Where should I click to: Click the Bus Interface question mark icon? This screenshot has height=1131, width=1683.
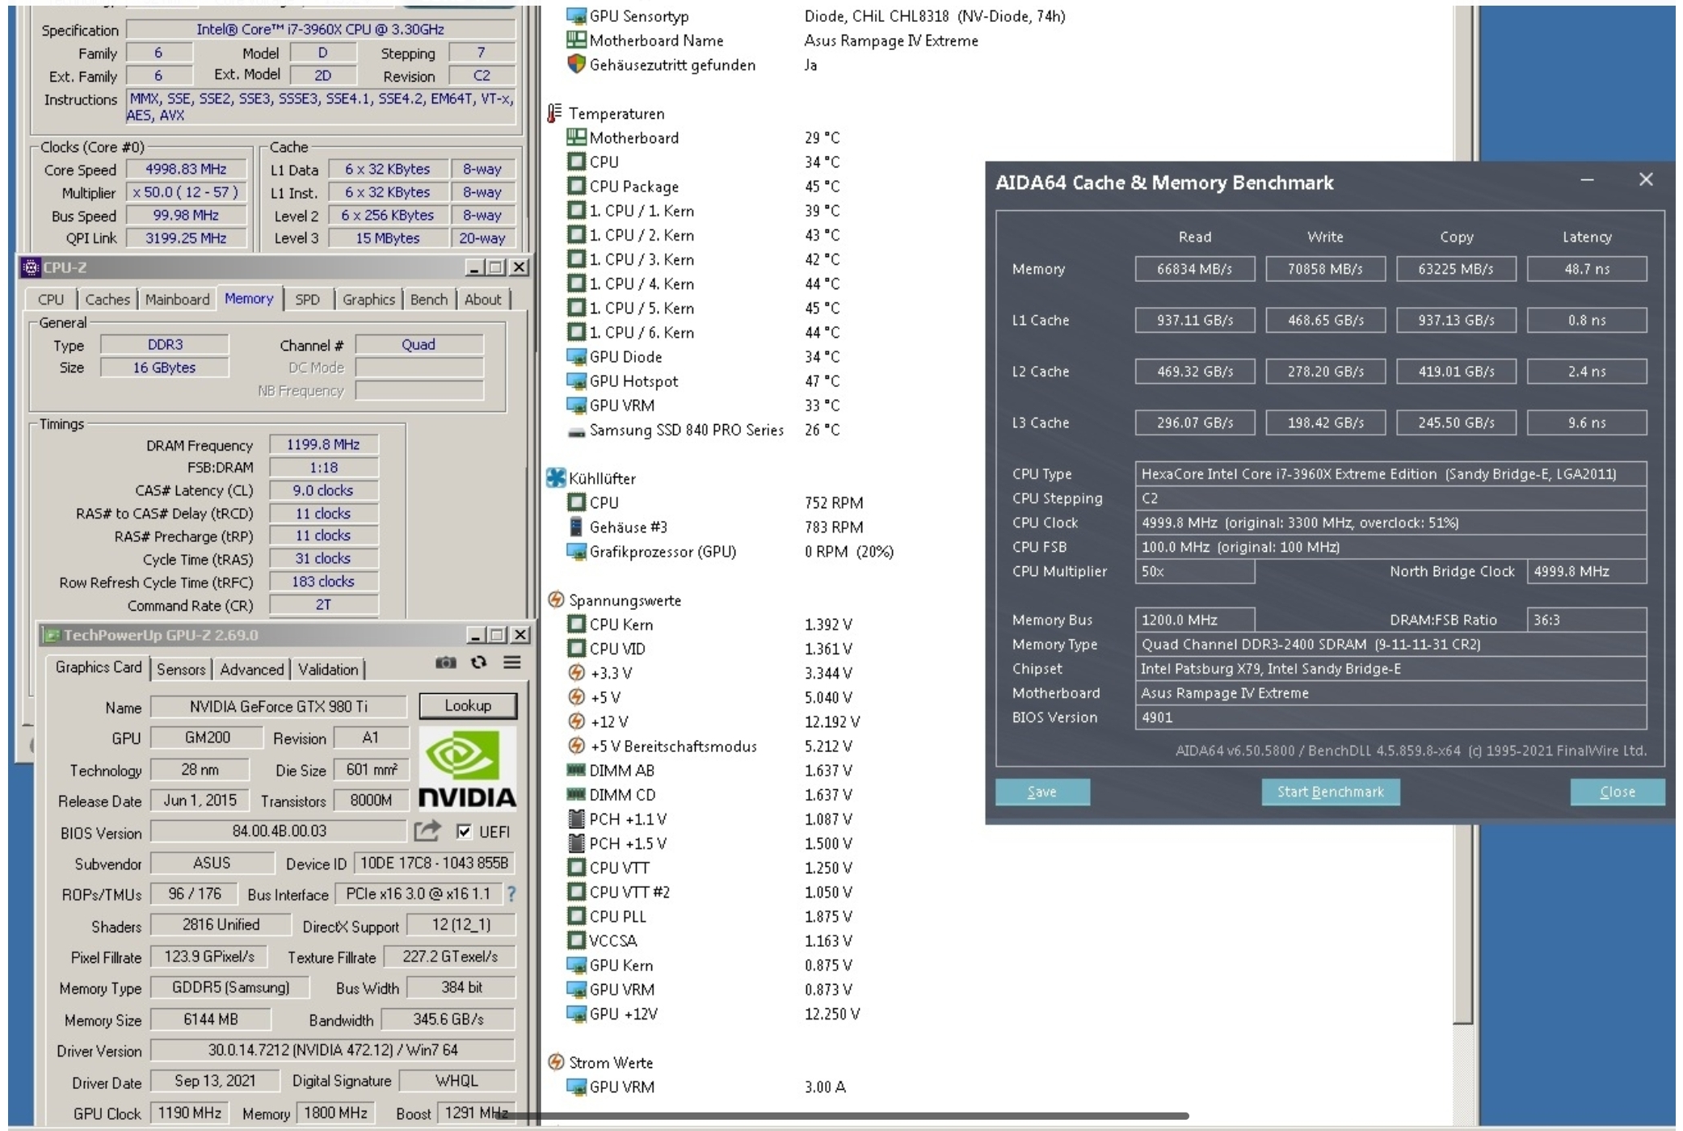click(511, 893)
